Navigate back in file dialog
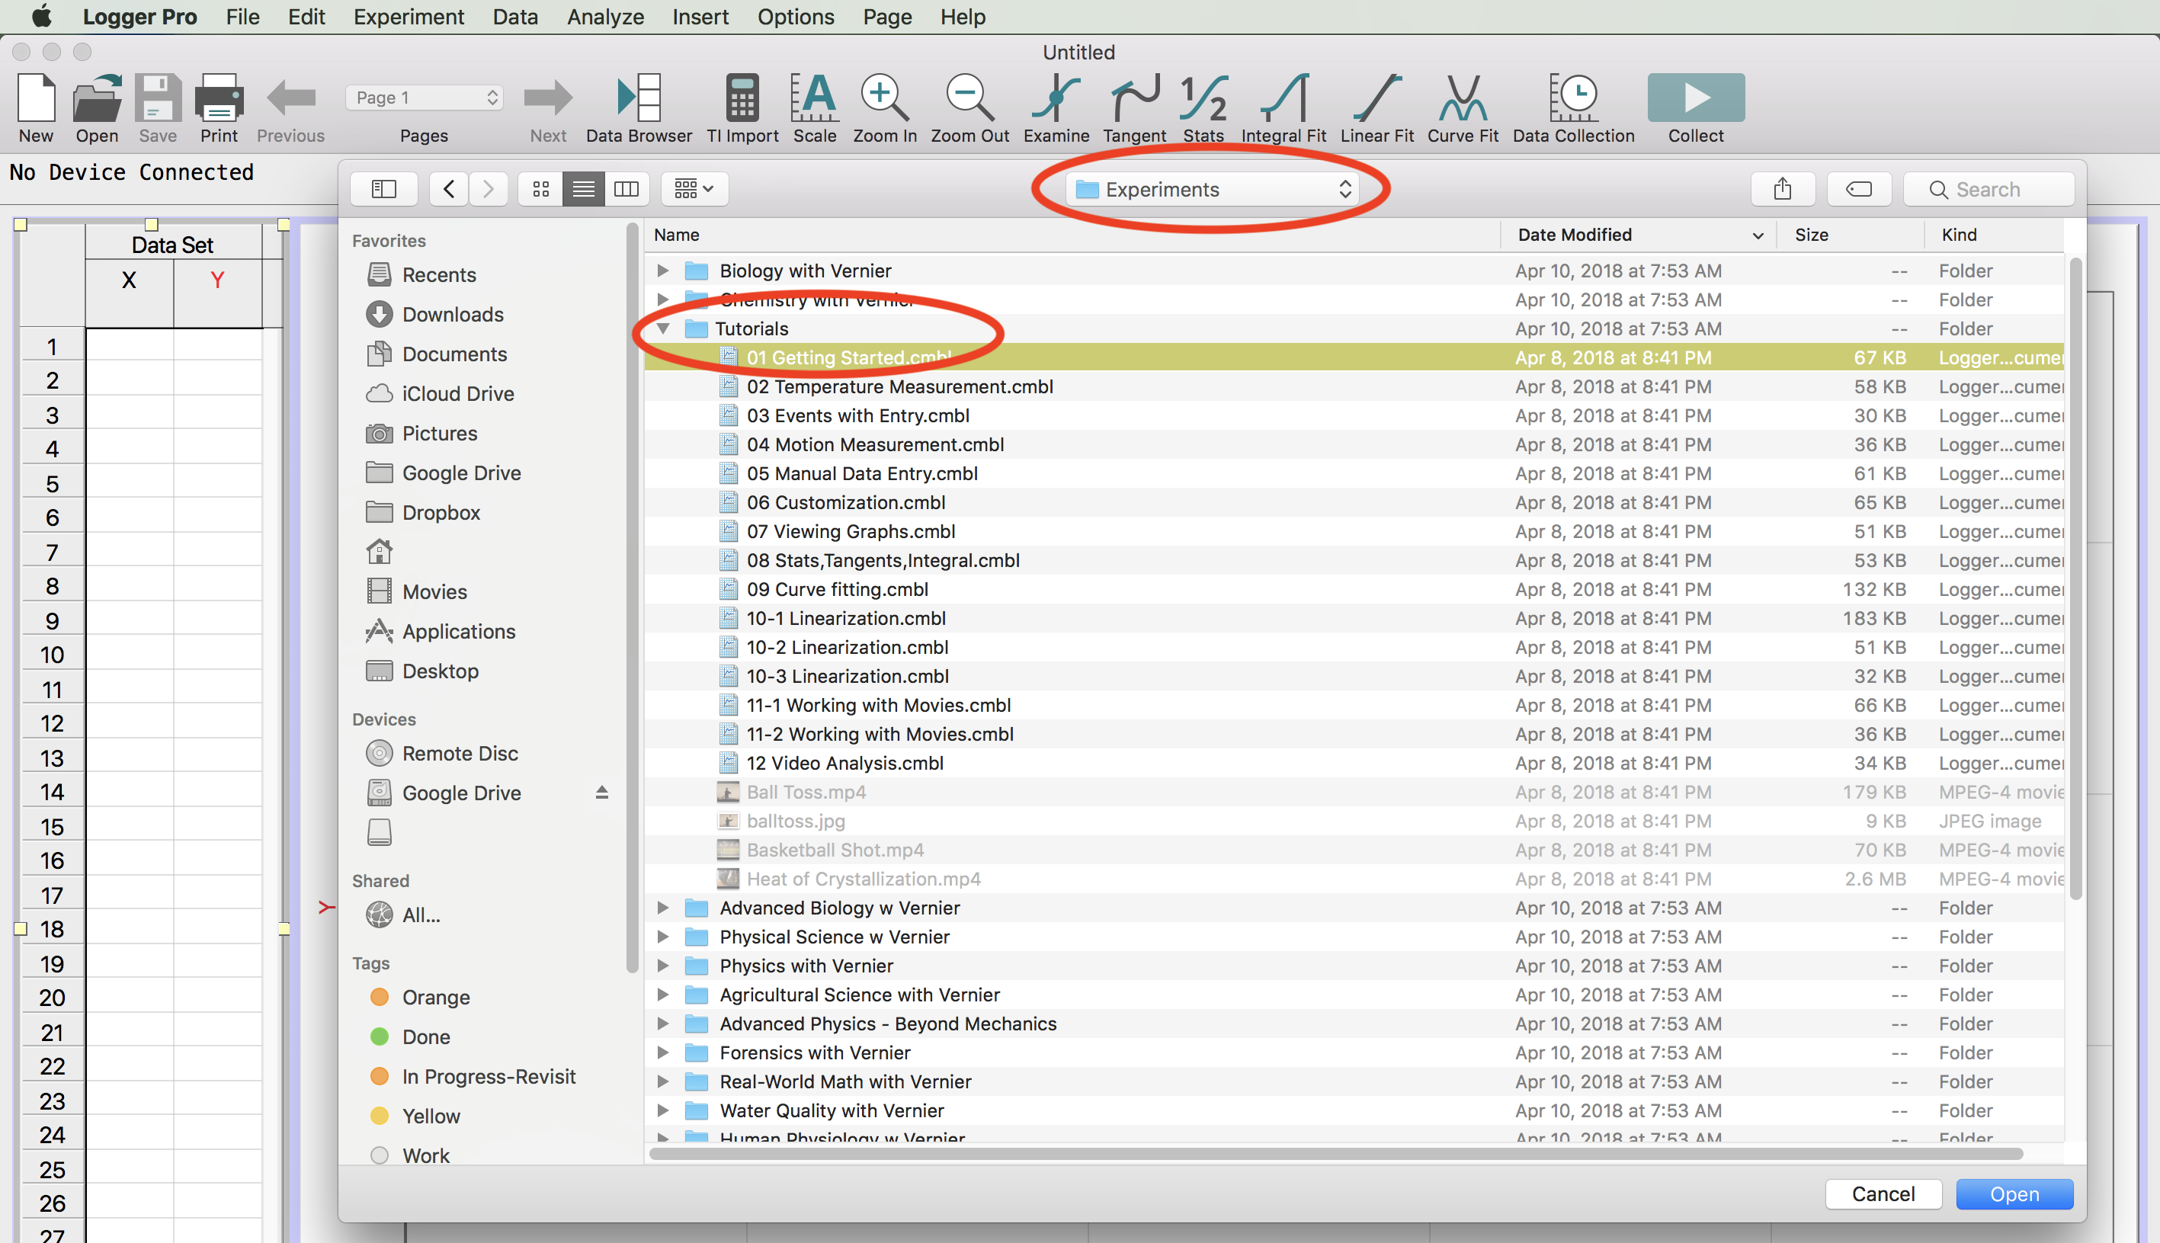The width and height of the screenshot is (2160, 1243). pos(449,189)
